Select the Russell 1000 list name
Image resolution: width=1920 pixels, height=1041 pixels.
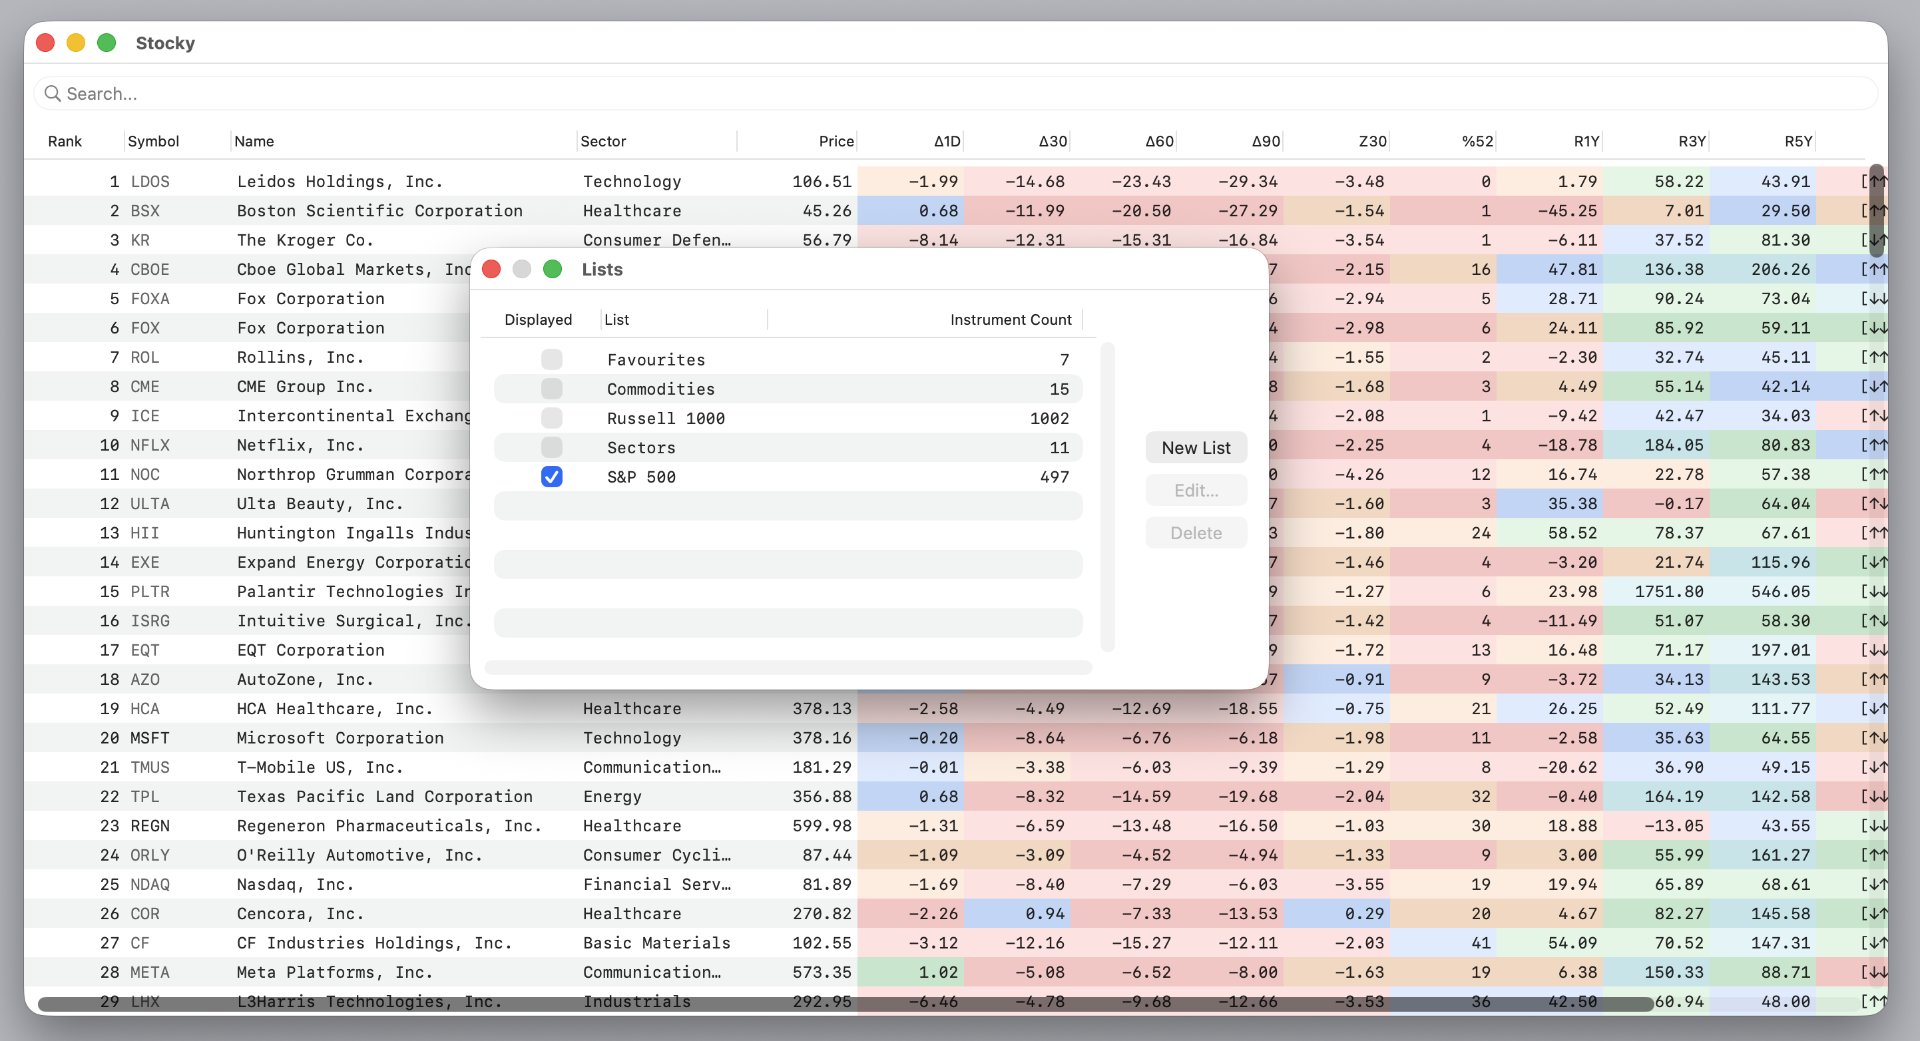tap(666, 418)
